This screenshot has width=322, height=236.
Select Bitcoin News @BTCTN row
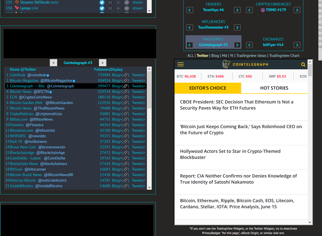(x=76, y=92)
